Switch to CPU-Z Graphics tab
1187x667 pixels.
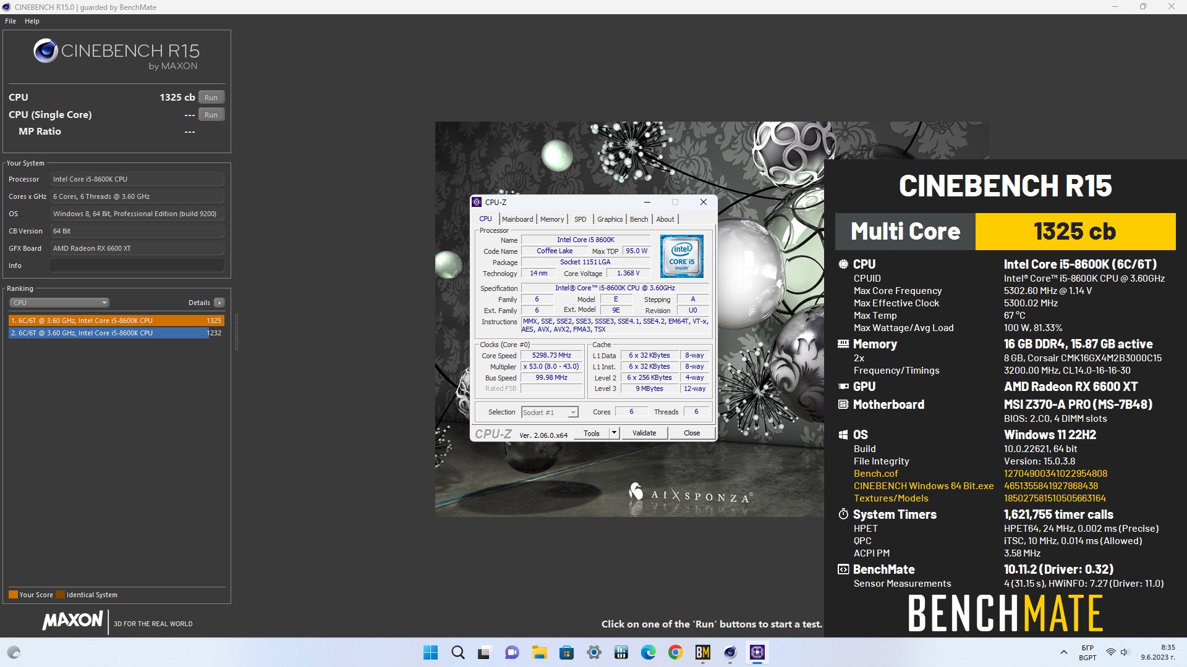[x=610, y=219]
